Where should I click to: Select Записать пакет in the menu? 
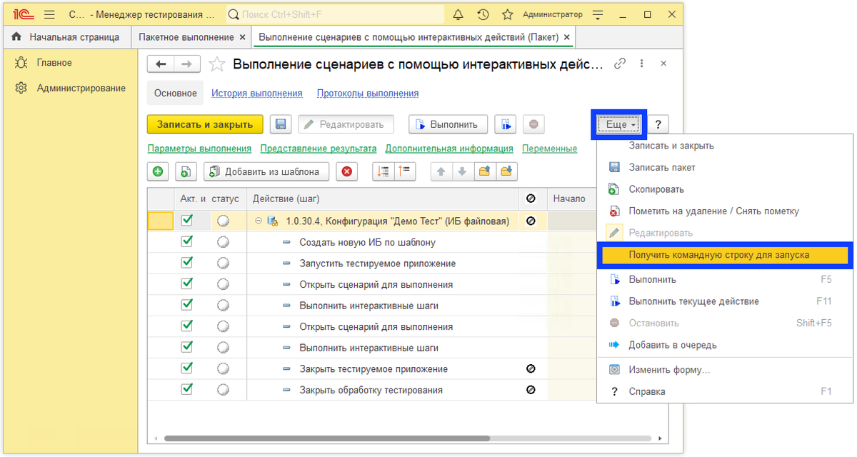coord(726,167)
